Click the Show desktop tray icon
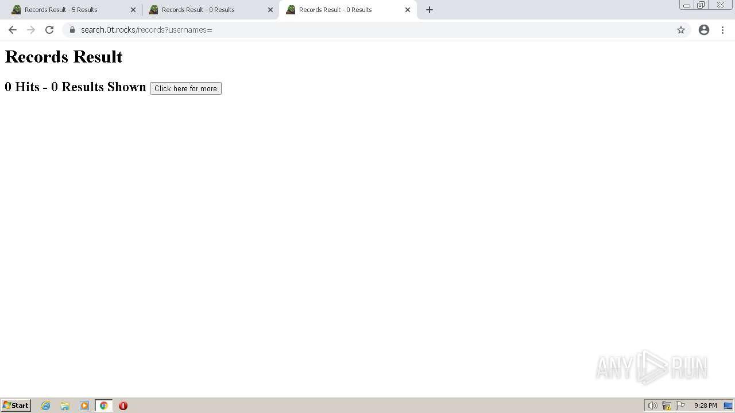The image size is (735, 413). 728,406
